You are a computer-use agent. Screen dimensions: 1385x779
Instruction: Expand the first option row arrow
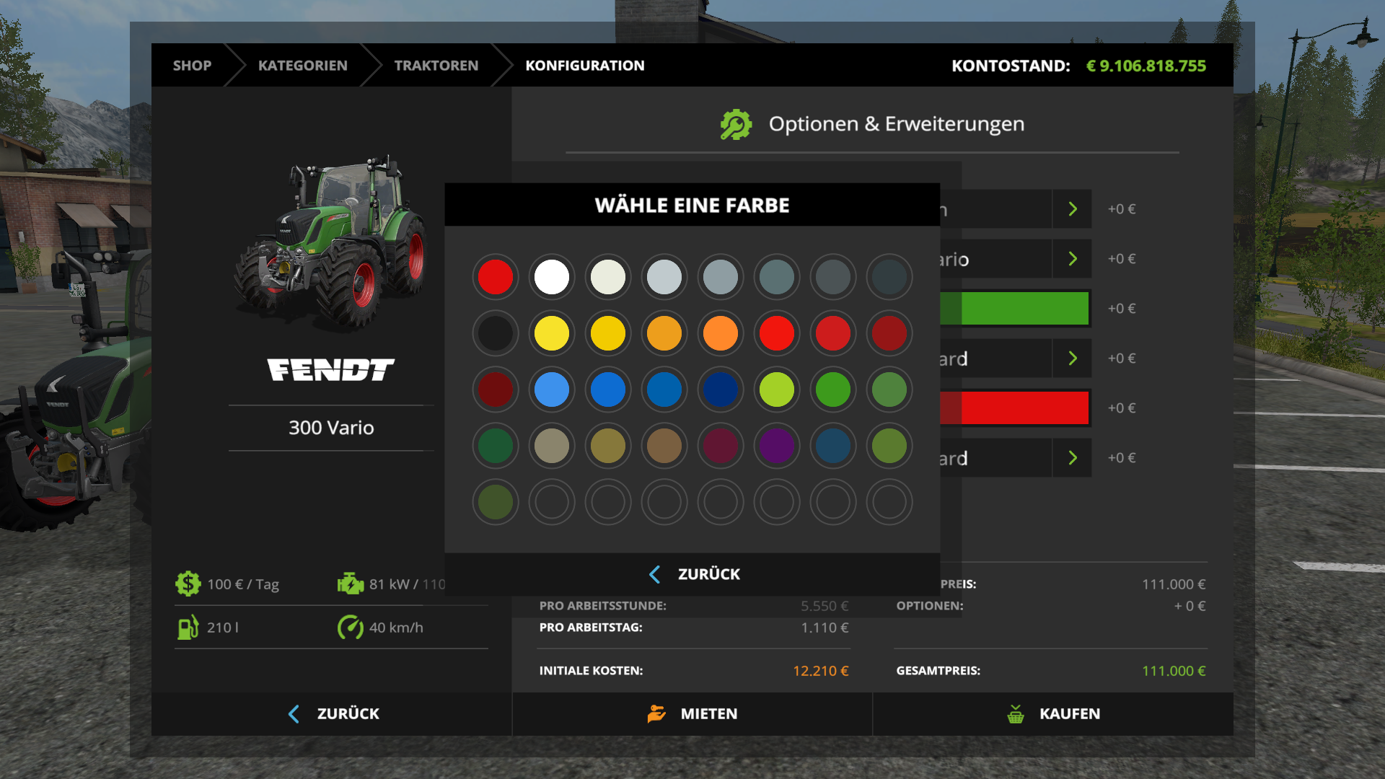tap(1073, 209)
